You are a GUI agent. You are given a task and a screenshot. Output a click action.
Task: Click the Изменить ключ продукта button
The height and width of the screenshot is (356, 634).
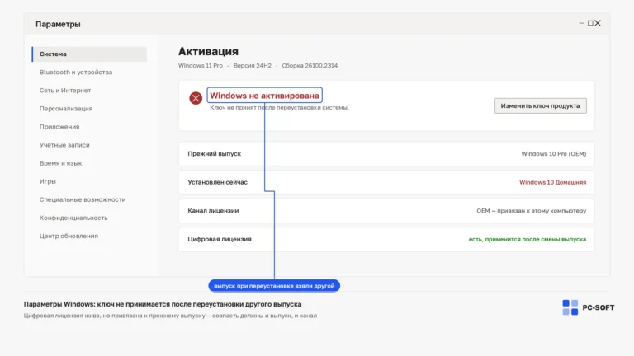(x=540, y=105)
